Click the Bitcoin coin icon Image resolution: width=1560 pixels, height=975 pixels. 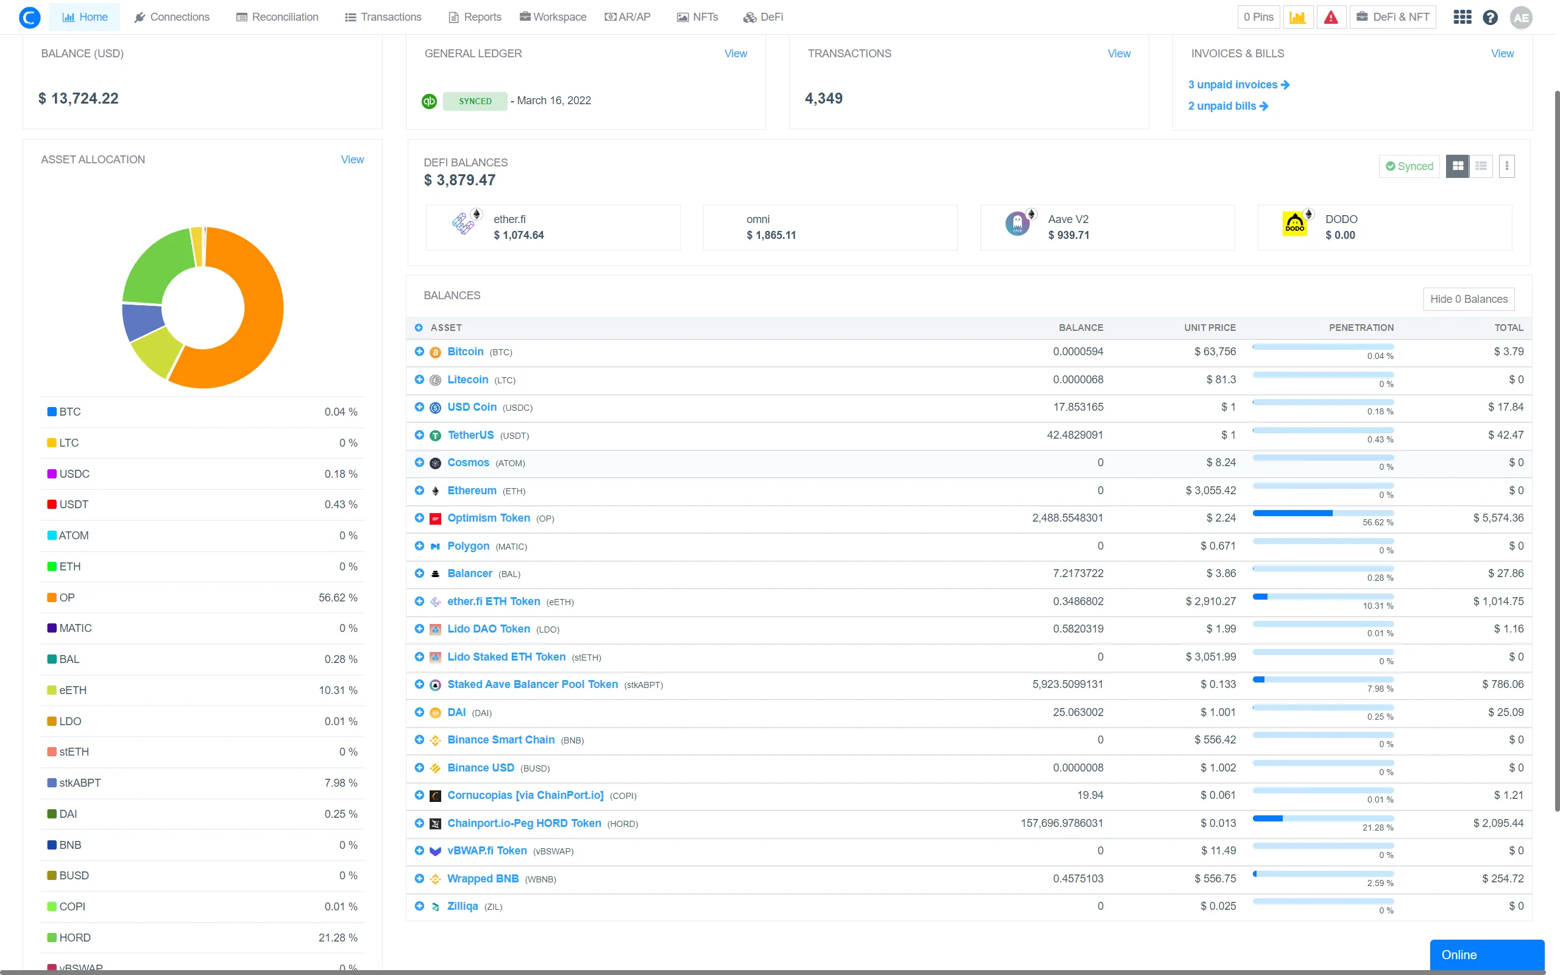(x=435, y=352)
